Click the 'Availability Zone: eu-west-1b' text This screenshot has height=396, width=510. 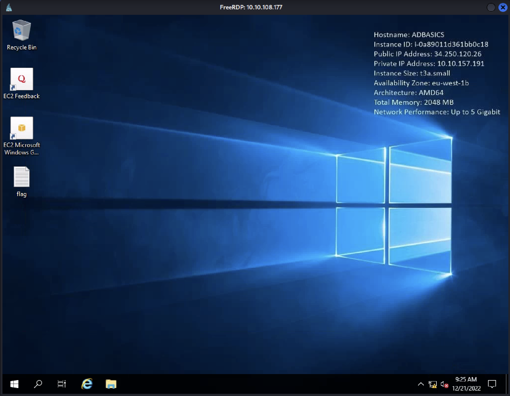421,83
